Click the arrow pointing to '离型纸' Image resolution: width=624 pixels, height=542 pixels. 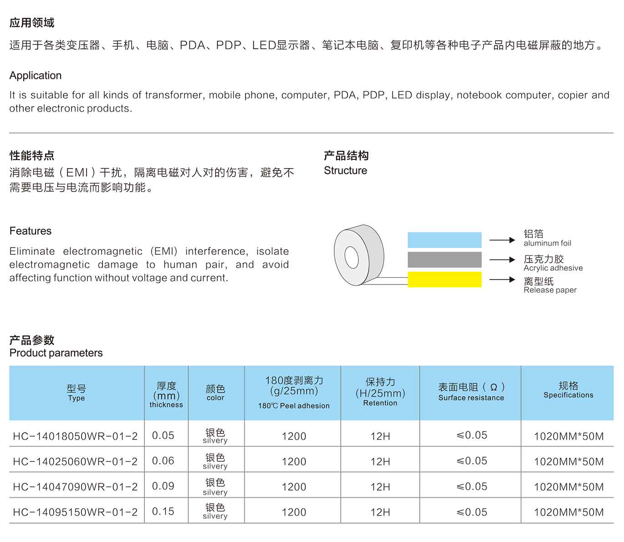502,279
